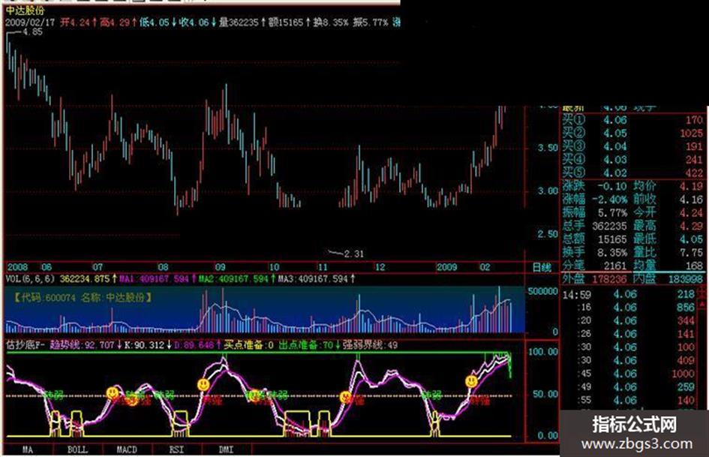
Task: Select the :16 tick row with 856
Action: pyautogui.click(x=629, y=307)
